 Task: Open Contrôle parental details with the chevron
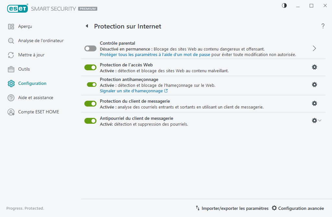[x=314, y=48]
